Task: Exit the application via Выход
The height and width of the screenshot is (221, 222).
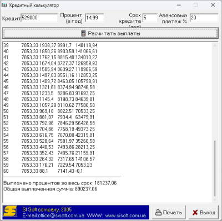Action: tap(204, 213)
